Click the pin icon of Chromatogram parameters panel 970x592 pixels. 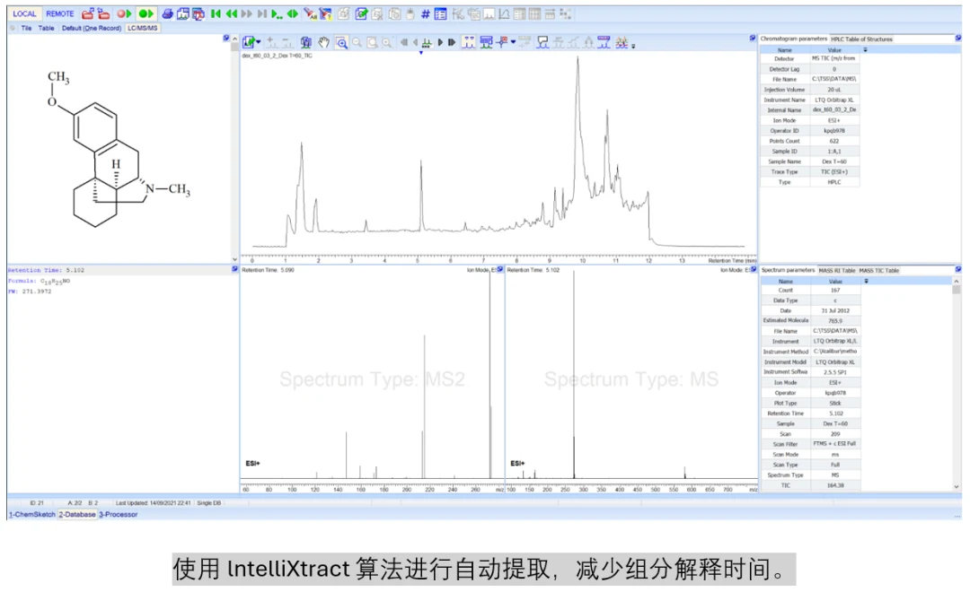pyautogui.click(x=957, y=39)
